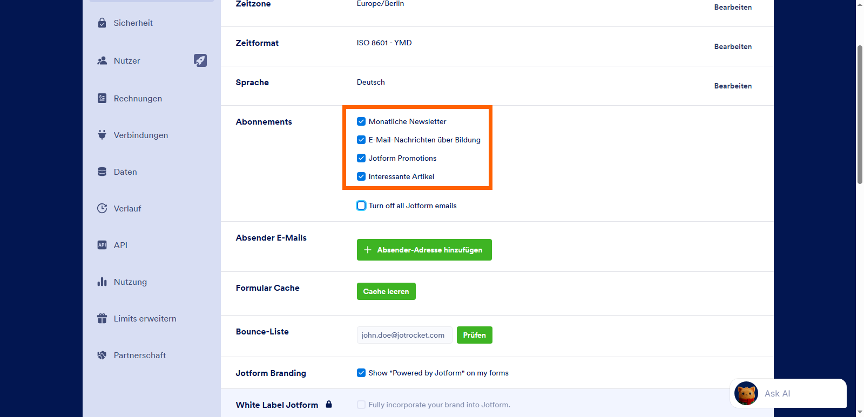Uncheck Monatliche Newsletter subscription
This screenshot has height=417, width=864.
pyautogui.click(x=361, y=121)
